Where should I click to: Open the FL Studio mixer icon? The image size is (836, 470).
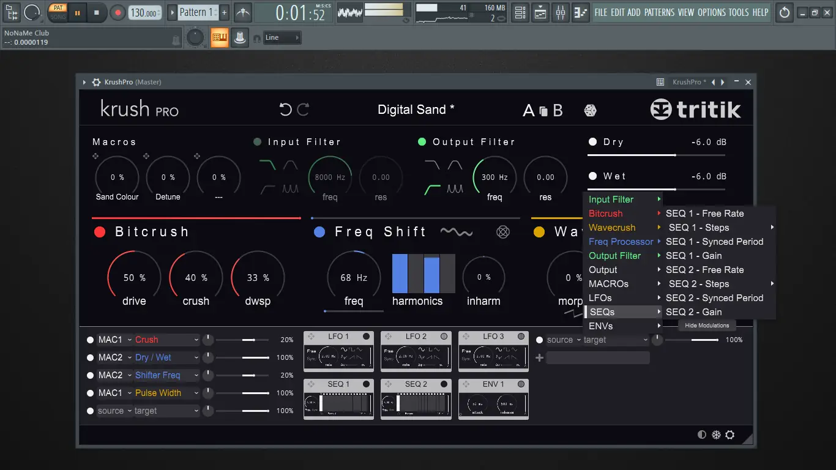(560, 12)
